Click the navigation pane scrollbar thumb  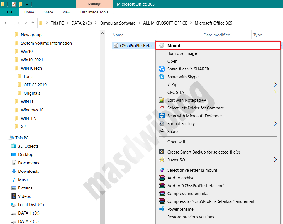(x=102, y=207)
